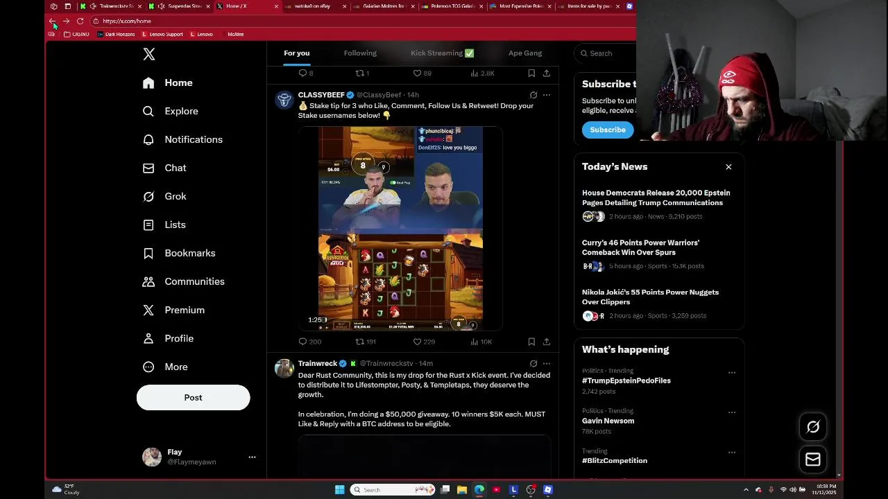Open options for Gavin Newsom trend

point(731,413)
